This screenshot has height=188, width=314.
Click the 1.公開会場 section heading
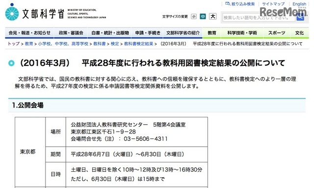click(x=27, y=105)
